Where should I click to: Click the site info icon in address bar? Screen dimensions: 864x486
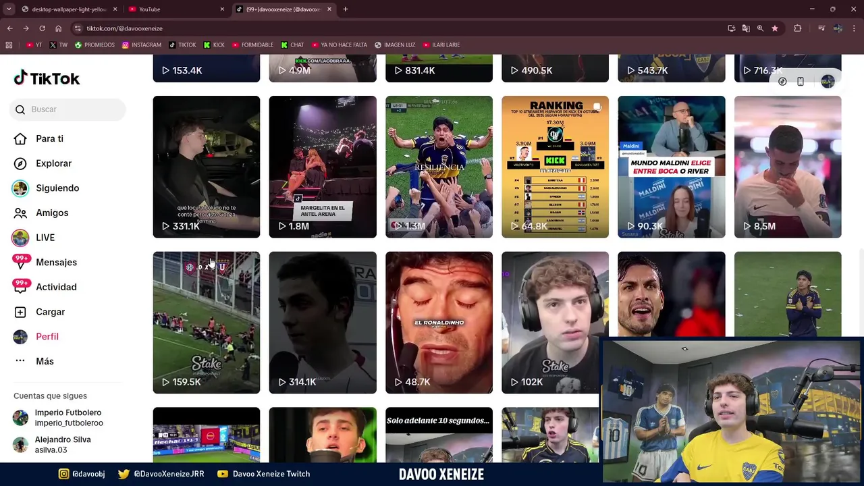point(78,28)
